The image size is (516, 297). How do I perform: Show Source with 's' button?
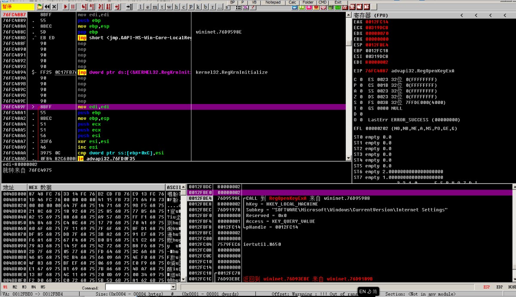227,7
